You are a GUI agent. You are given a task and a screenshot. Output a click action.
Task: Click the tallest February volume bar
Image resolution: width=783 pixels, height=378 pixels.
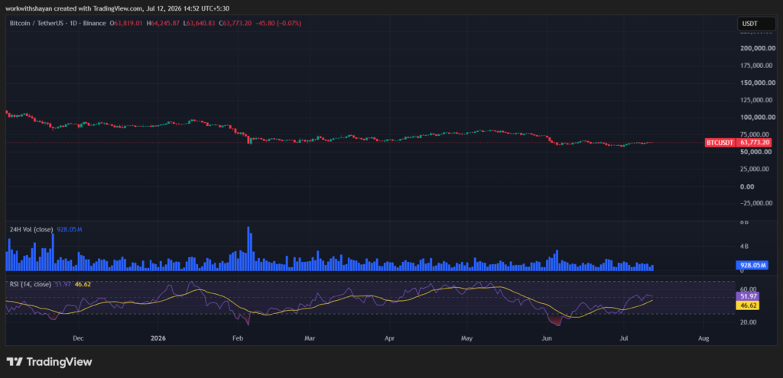tap(249, 248)
